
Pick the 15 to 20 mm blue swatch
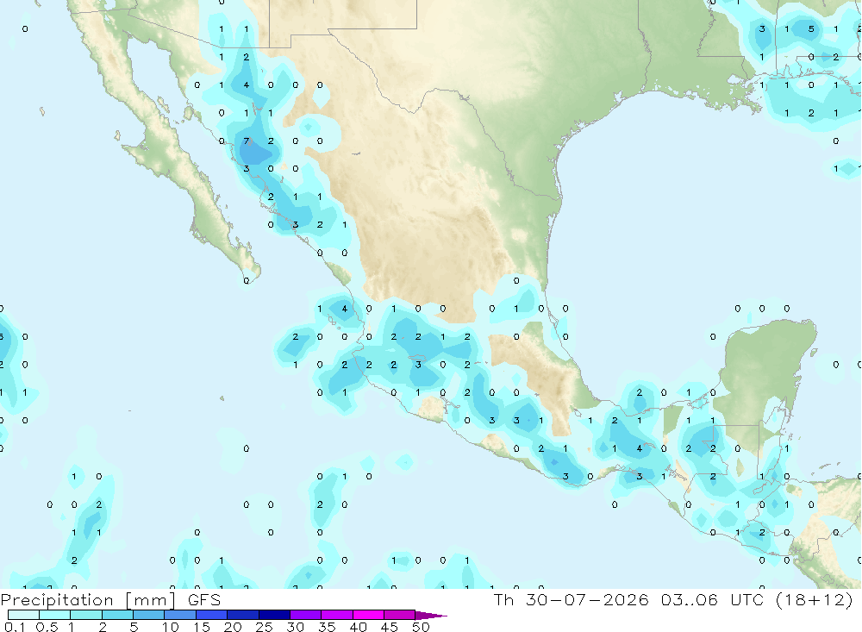(x=212, y=615)
